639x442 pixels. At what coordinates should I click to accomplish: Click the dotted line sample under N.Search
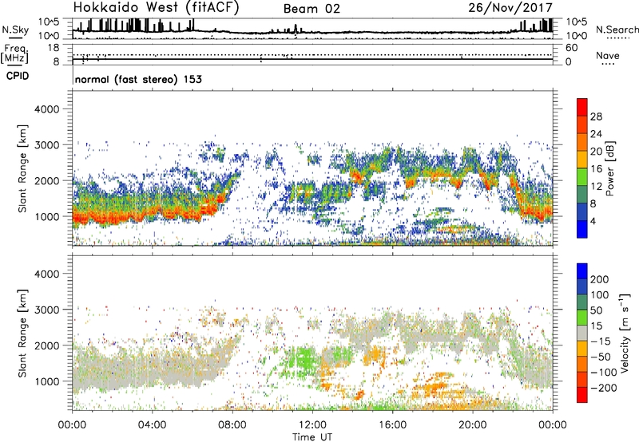618,38
